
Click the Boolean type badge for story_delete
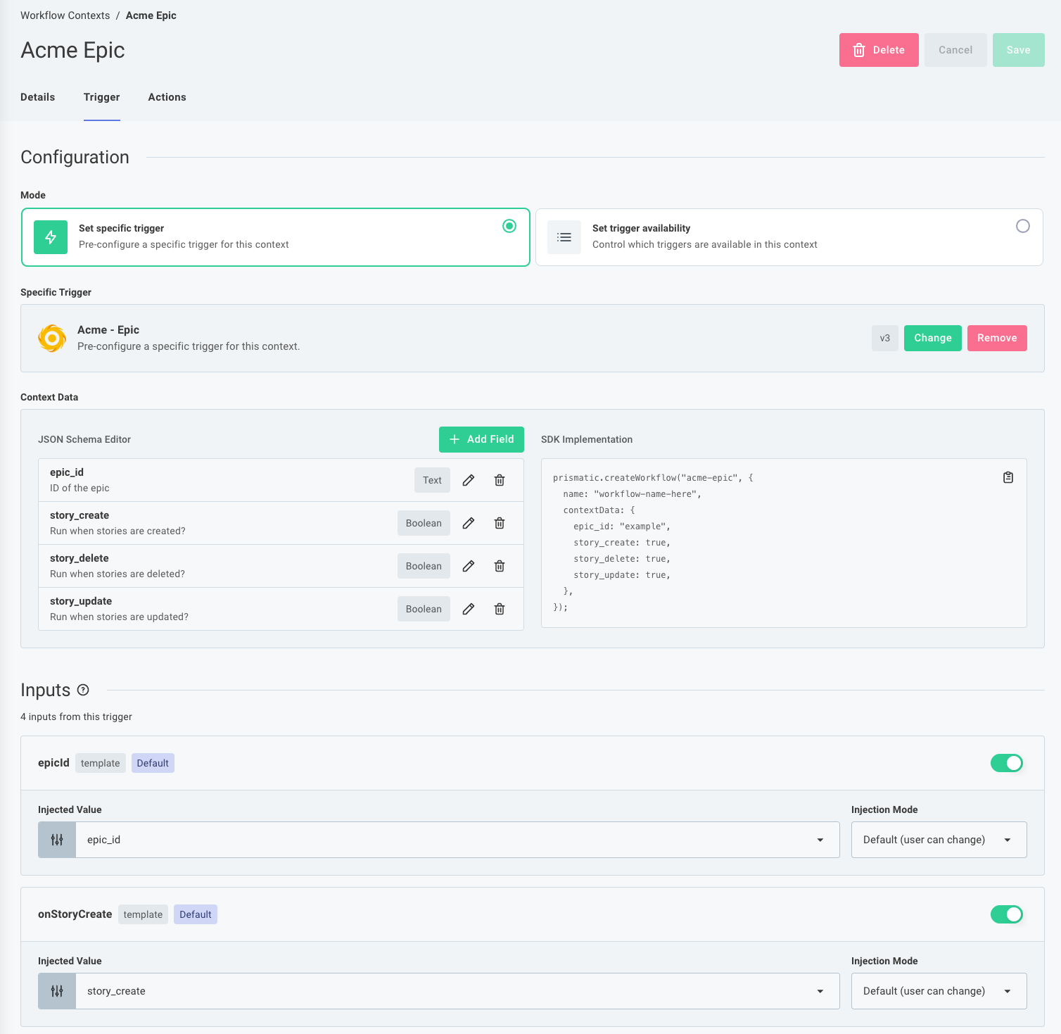[424, 566]
